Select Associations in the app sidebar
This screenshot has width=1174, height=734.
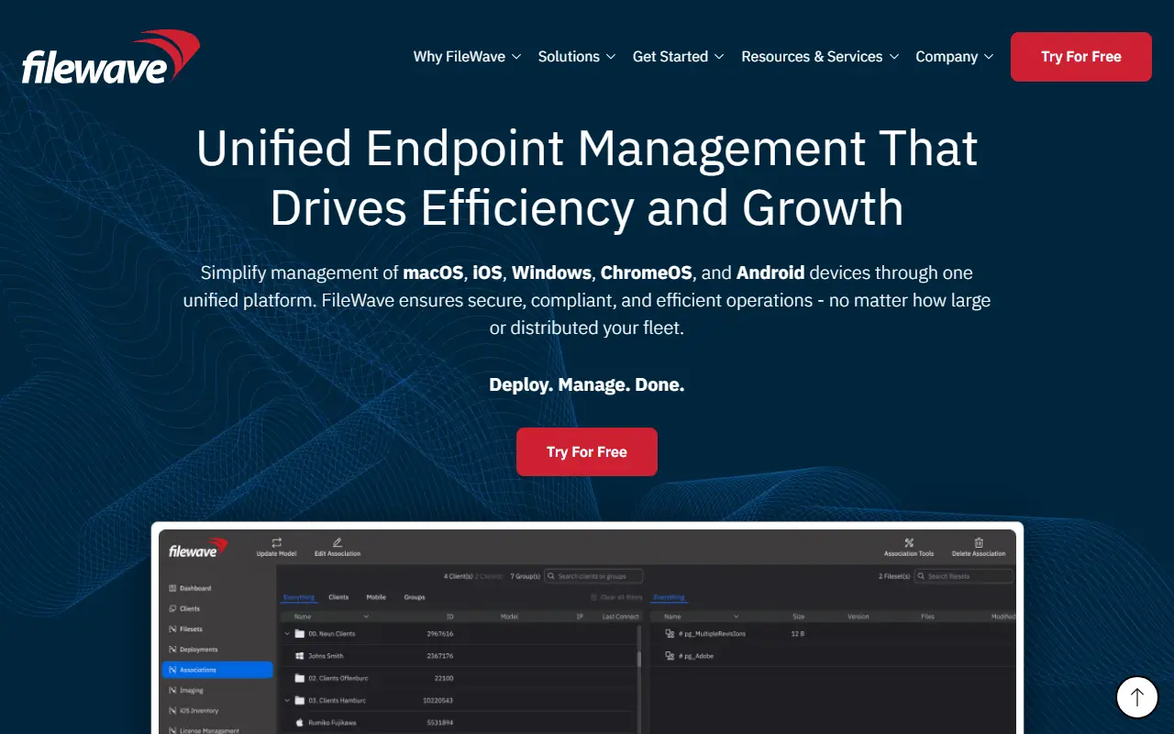coord(217,670)
